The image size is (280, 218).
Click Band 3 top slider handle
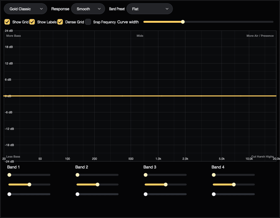tap(146, 175)
